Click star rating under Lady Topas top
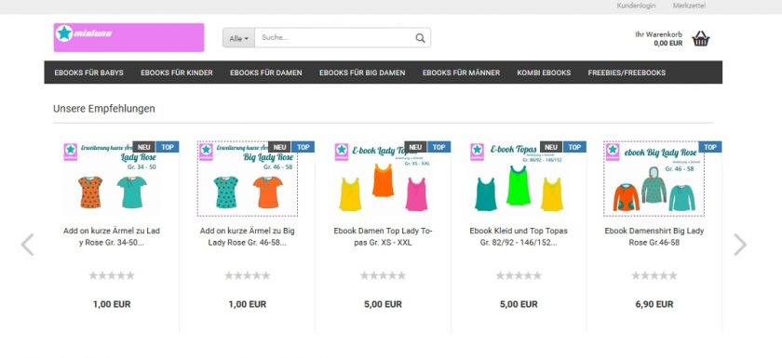The height and width of the screenshot is (358, 782). coord(383,275)
